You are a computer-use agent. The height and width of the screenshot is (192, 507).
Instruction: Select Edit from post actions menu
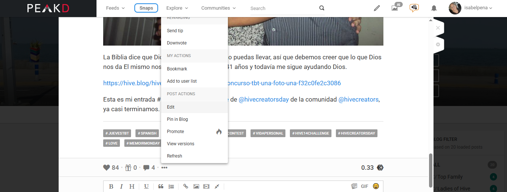coord(171,107)
